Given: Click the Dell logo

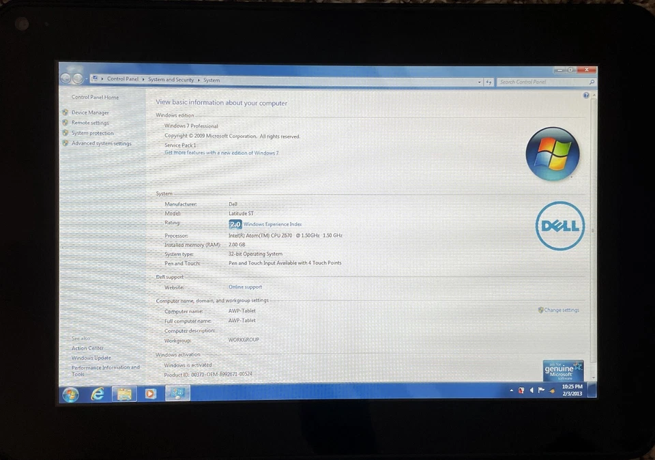Looking at the screenshot, I should [560, 226].
